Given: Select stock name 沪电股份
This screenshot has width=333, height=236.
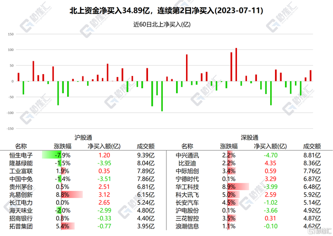Looking at the screenshot, I should 187,210.
